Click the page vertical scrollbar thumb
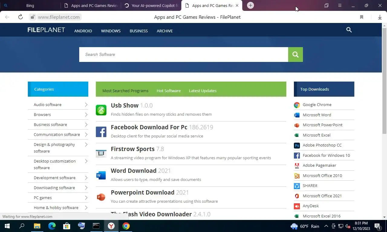This screenshot has height=232, width=387. pyautogui.click(x=385, y=81)
